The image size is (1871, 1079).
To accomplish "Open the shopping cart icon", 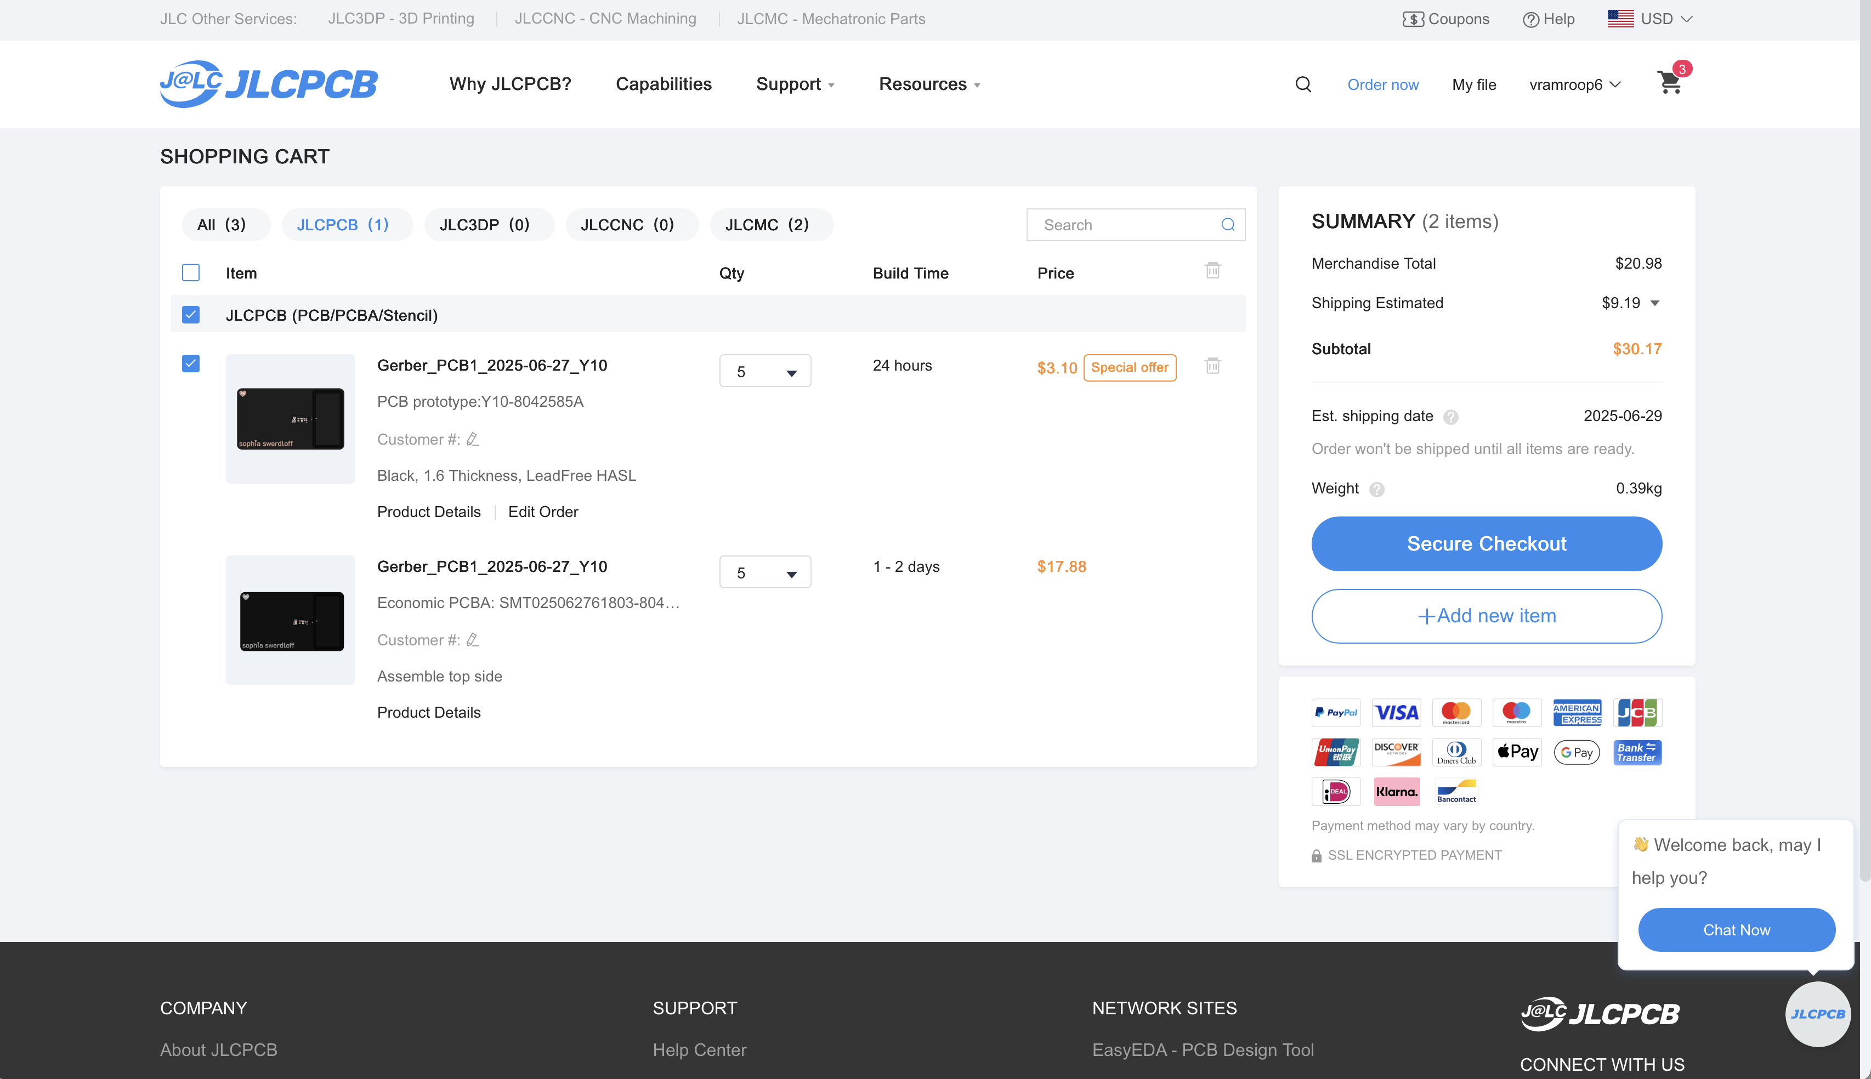I will (x=1669, y=82).
